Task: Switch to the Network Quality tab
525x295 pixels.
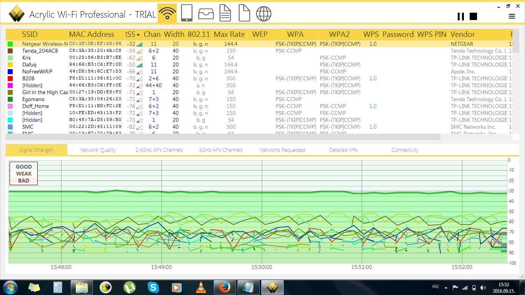Action: [98, 150]
